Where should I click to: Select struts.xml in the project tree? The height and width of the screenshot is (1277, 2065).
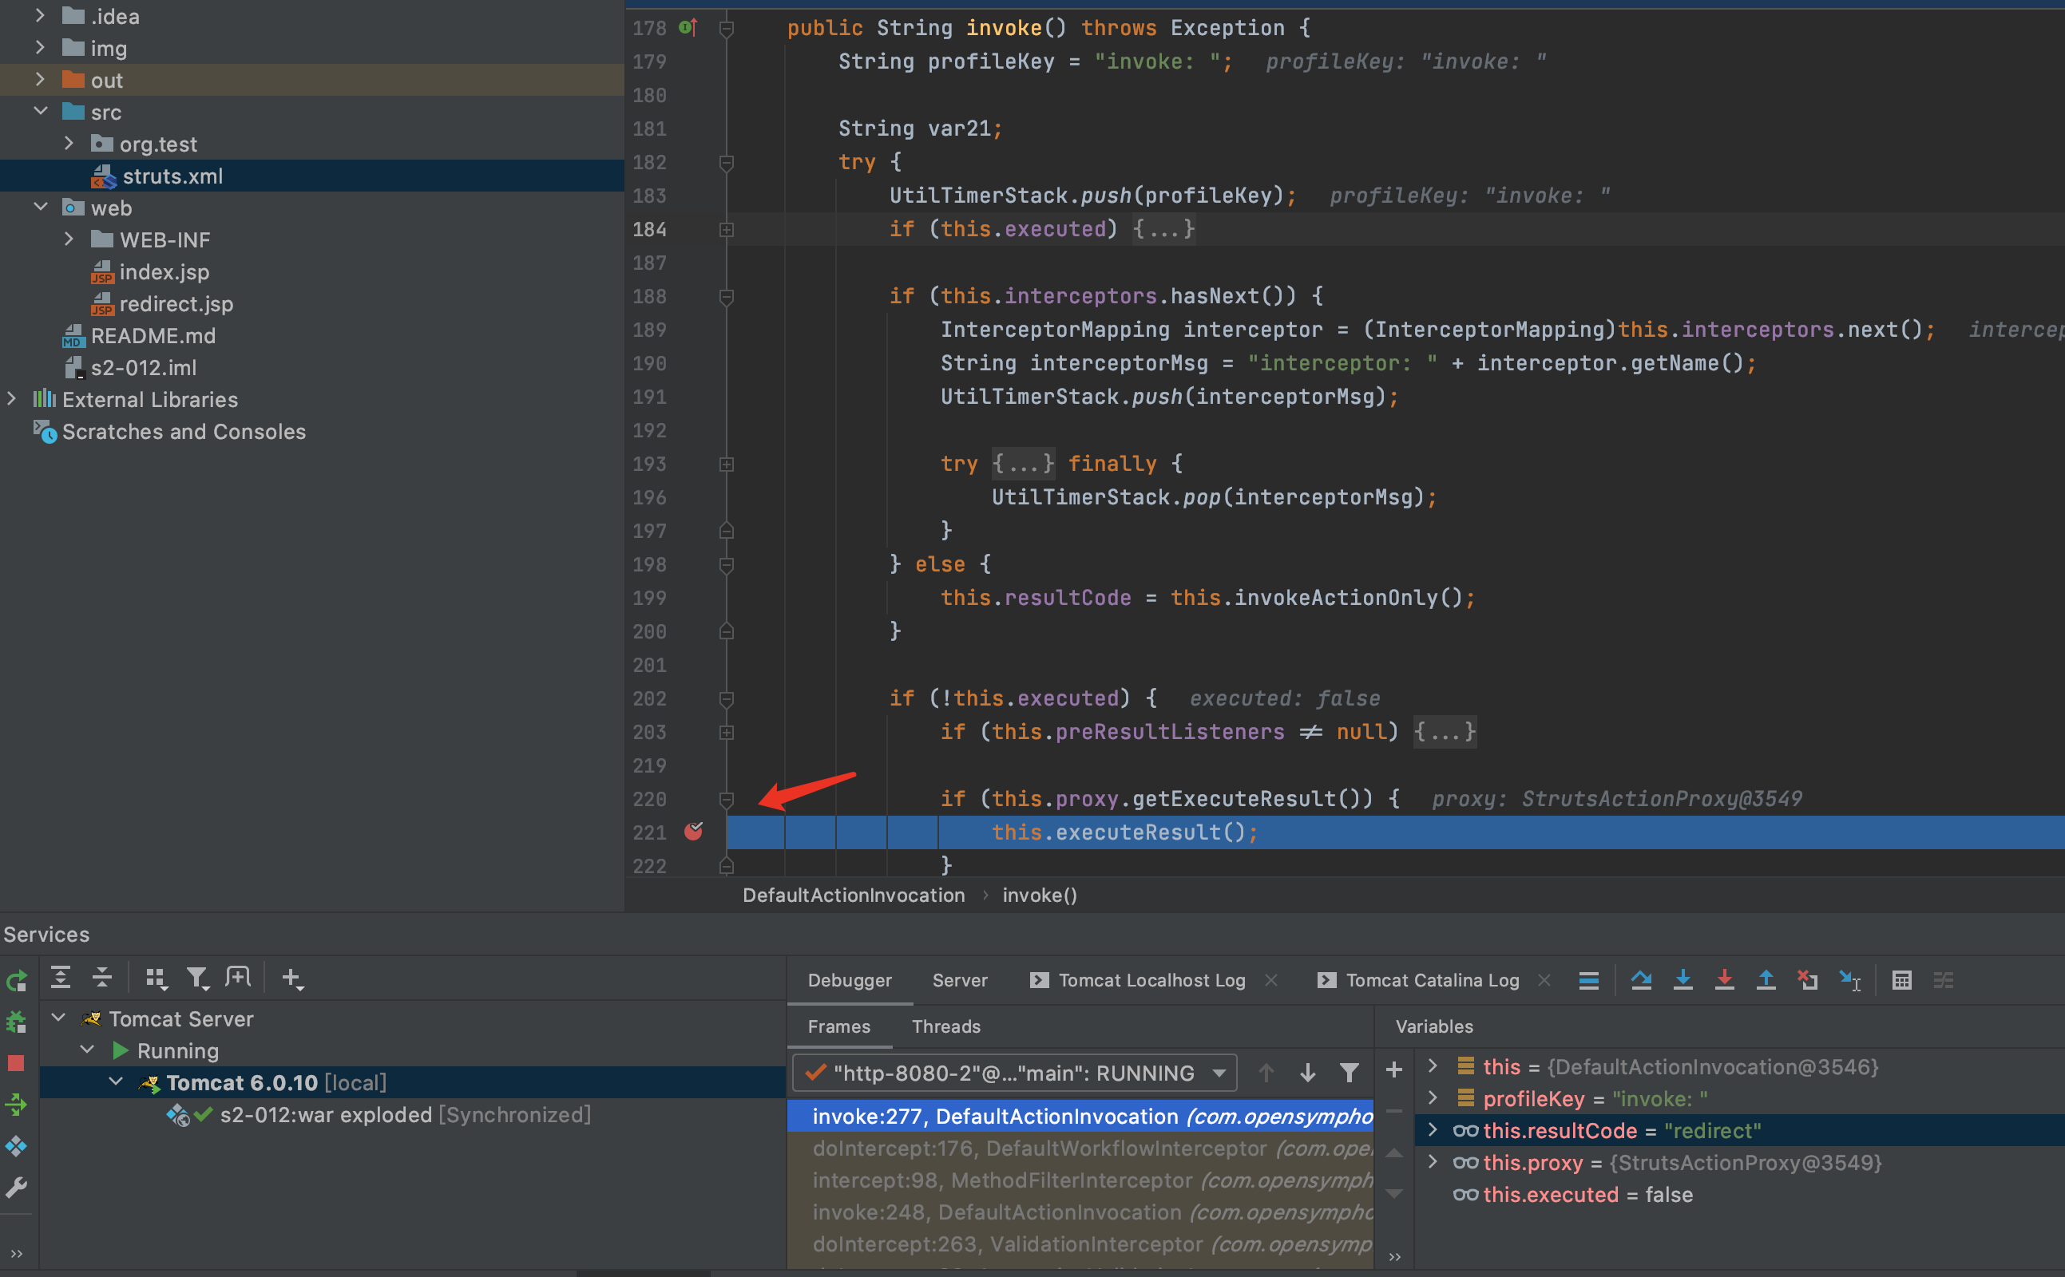coord(172,176)
